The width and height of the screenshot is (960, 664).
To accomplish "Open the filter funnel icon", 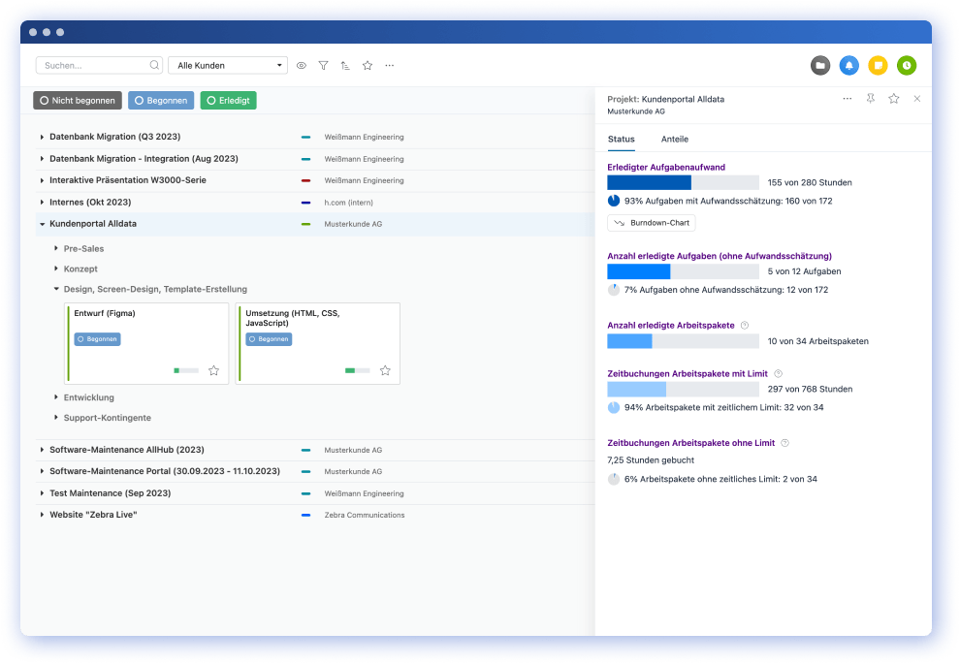I will coord(323,66).
